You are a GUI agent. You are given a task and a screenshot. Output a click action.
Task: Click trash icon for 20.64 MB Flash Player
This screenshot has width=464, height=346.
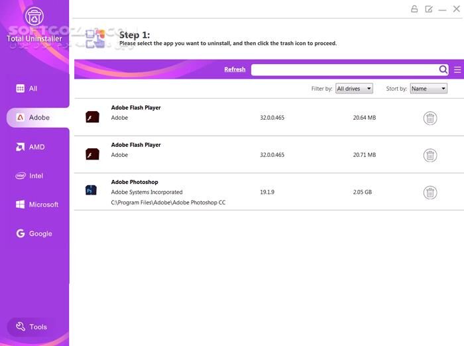[430, 118]
